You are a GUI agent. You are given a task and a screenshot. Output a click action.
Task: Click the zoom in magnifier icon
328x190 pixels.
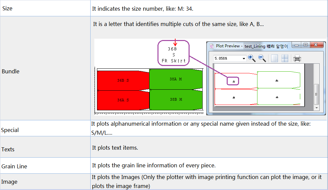coord(252,58)
